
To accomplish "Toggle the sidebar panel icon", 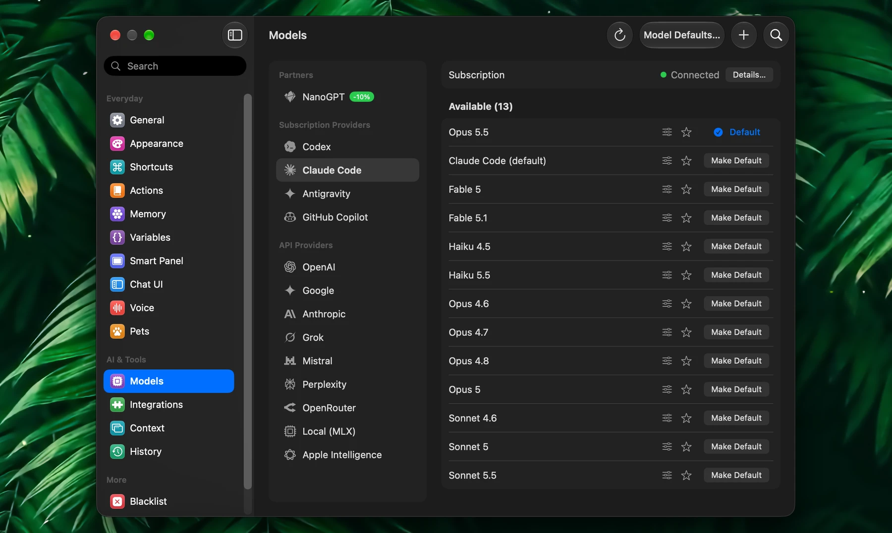I will (235, 35).
